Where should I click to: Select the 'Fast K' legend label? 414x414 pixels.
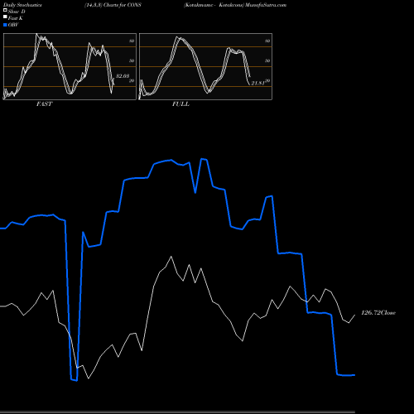click(x=16, y=18)
